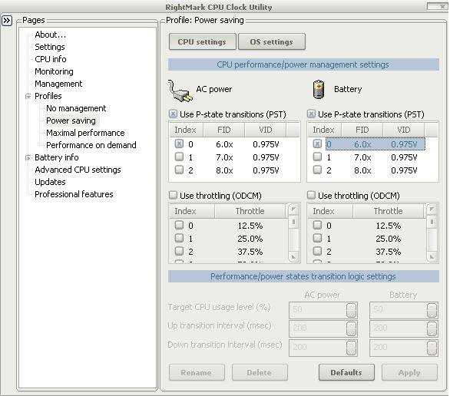Switch to the CPU settings tab
450x396 pixels.
[x=202, y=42]
